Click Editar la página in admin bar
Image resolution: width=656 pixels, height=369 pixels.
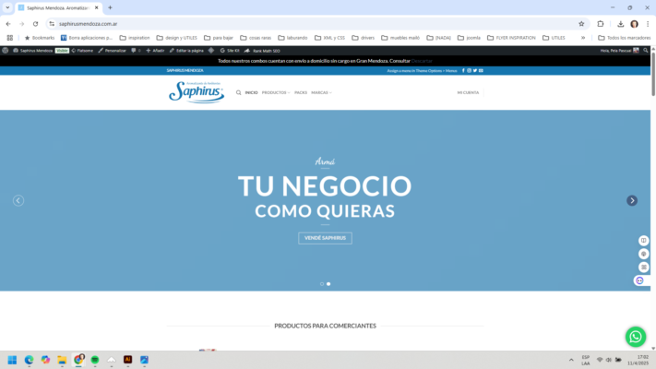tap(186, 51)
